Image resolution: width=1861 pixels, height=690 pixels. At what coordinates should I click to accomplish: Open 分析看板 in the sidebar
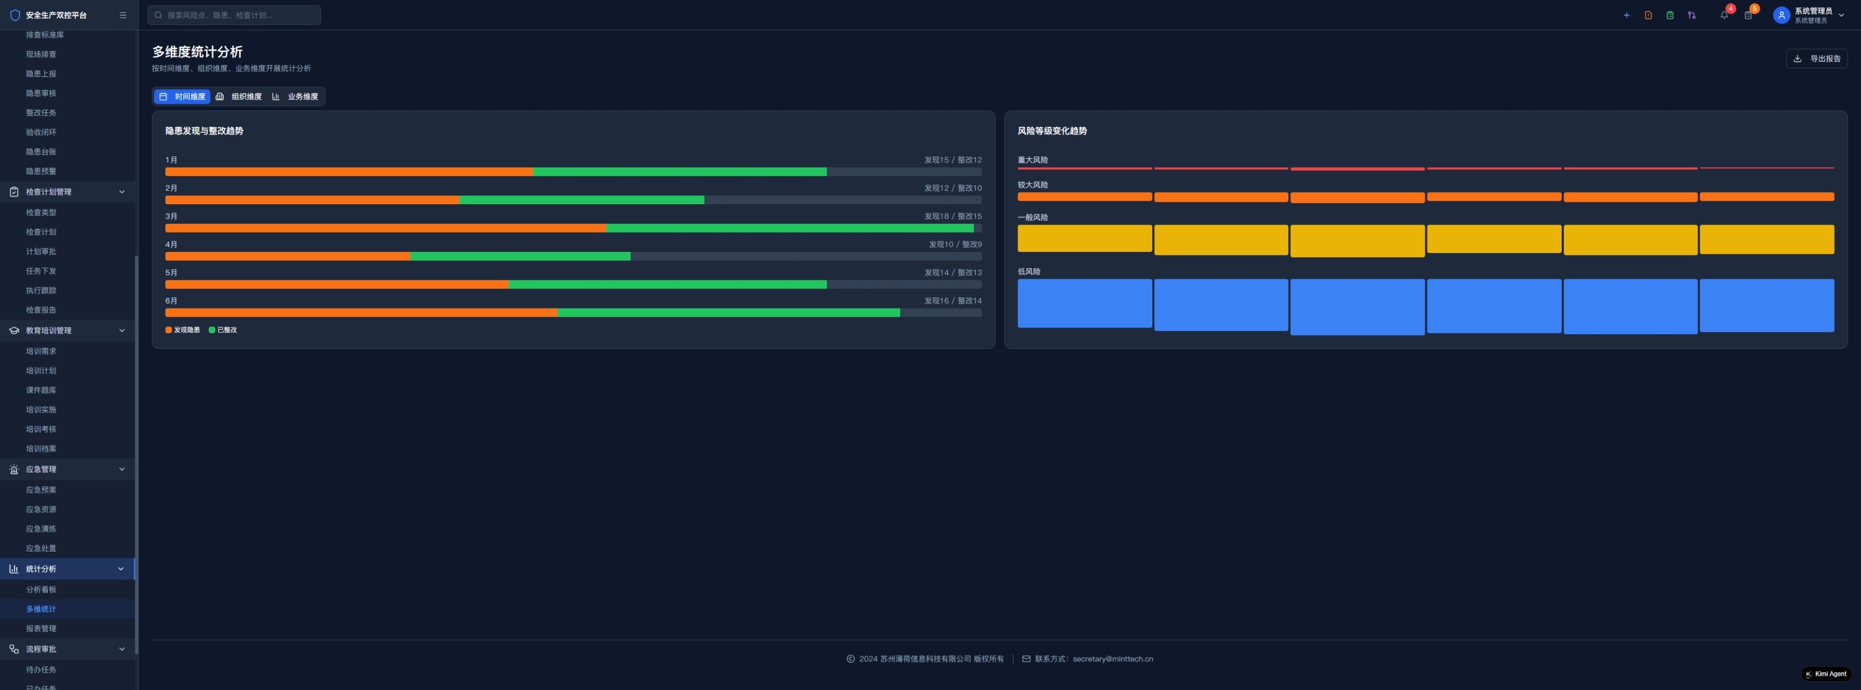click(41, 590)
